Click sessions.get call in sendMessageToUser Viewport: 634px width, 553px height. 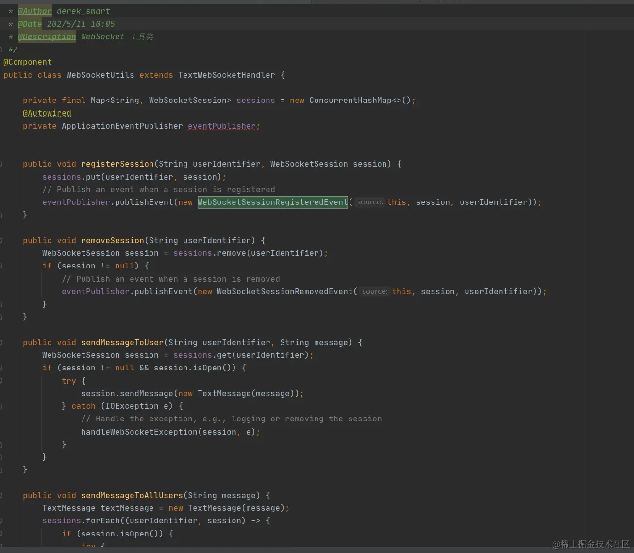(202, 355)
